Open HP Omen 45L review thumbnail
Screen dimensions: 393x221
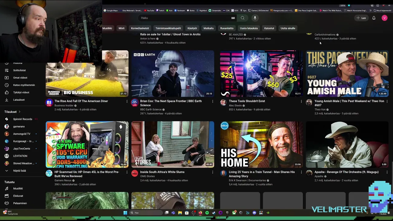coord(87,144)
